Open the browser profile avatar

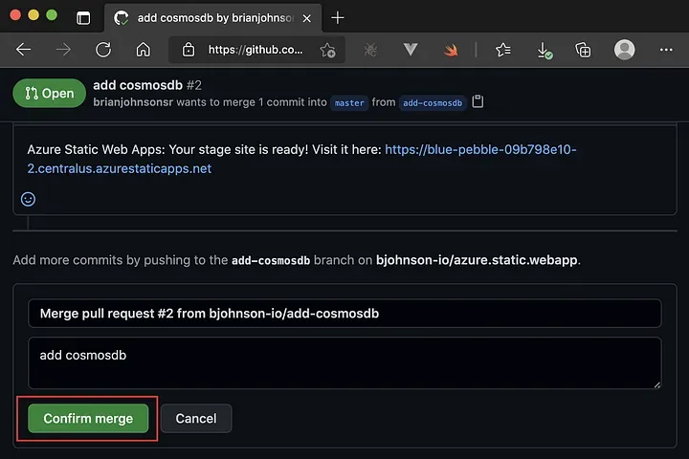coord(624,50)
